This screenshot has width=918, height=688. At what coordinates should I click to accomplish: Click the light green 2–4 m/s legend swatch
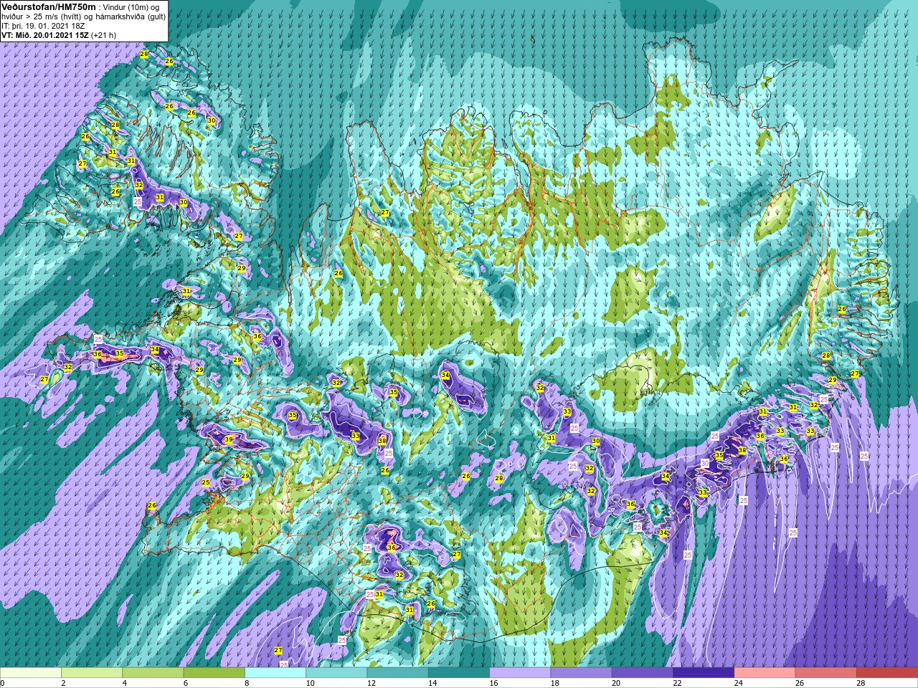[x=92, y=673]
